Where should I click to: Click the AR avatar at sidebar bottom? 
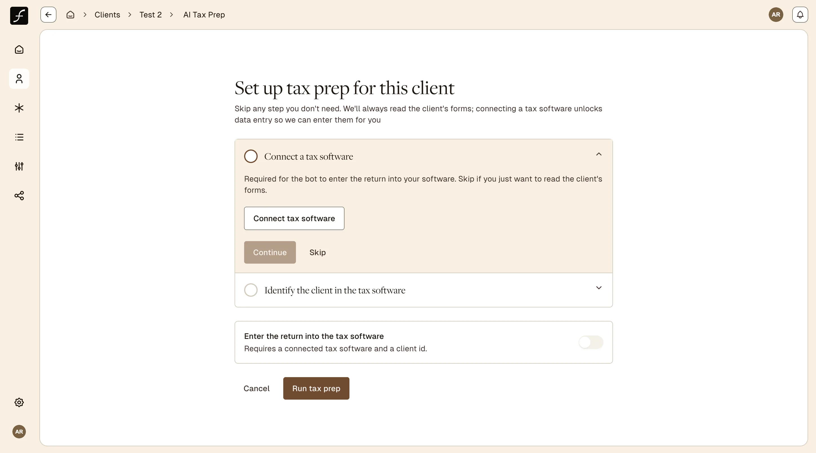tap(19, 432)
